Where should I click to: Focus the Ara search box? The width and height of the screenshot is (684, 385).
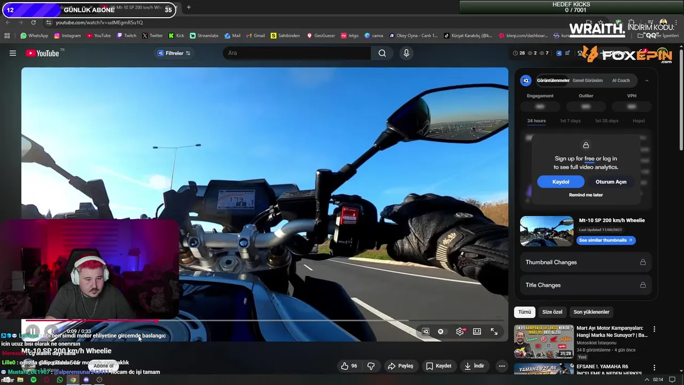pos(297,53)
